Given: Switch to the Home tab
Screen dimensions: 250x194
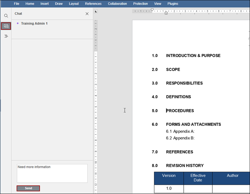Looking at the screenshot, I should pyautogui.click(x=30, y=4).
